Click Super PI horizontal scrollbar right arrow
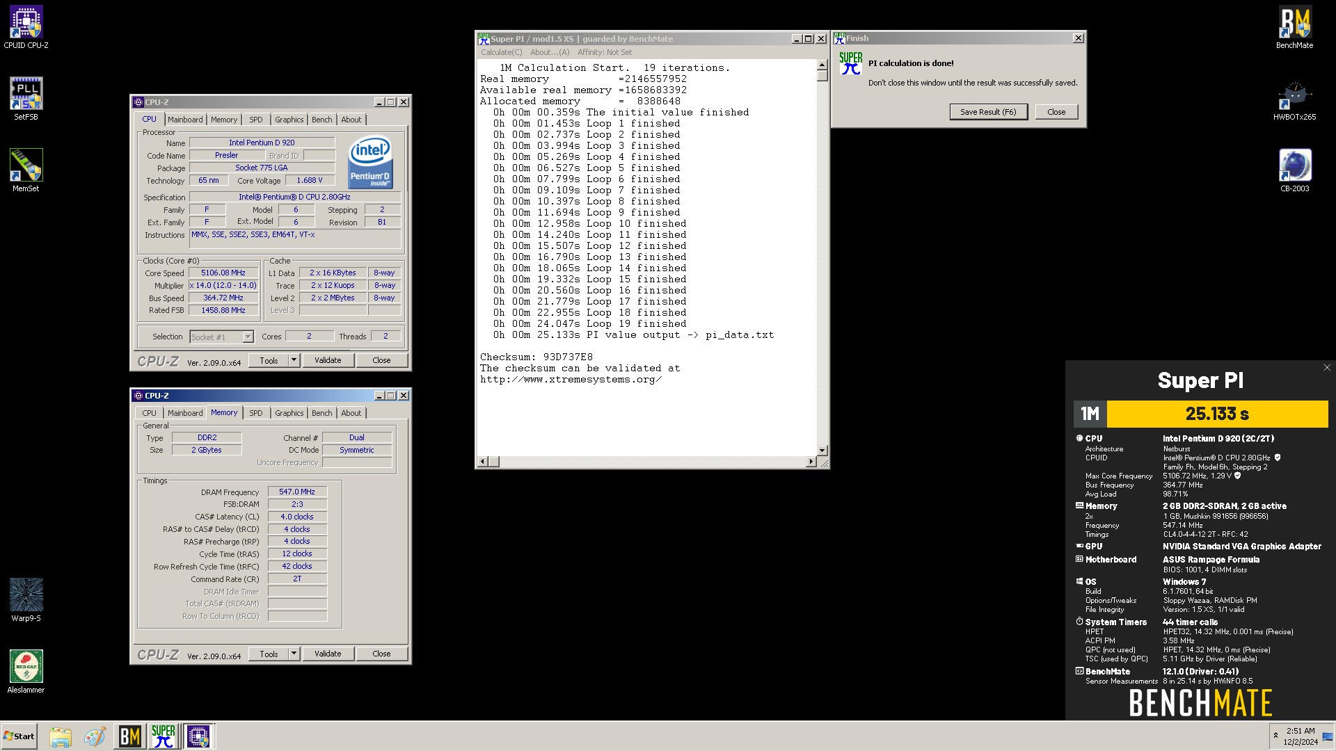The height and width of the screenshot is (751, 1336). point(811,462)
